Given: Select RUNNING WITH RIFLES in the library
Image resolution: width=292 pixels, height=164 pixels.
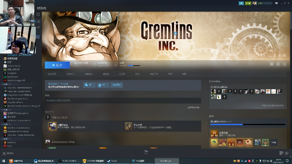Looking at the screenshot, I should pyautogui.click(x=18, y=132).
